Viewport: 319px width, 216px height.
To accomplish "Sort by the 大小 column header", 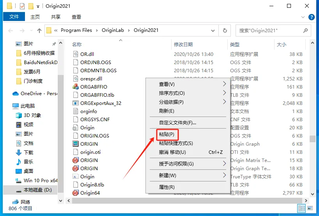I will (290, 44).
